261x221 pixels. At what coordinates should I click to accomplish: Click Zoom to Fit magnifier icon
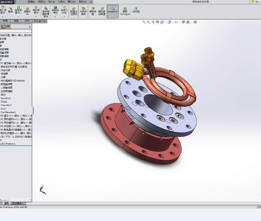click(x=144, y=22)
